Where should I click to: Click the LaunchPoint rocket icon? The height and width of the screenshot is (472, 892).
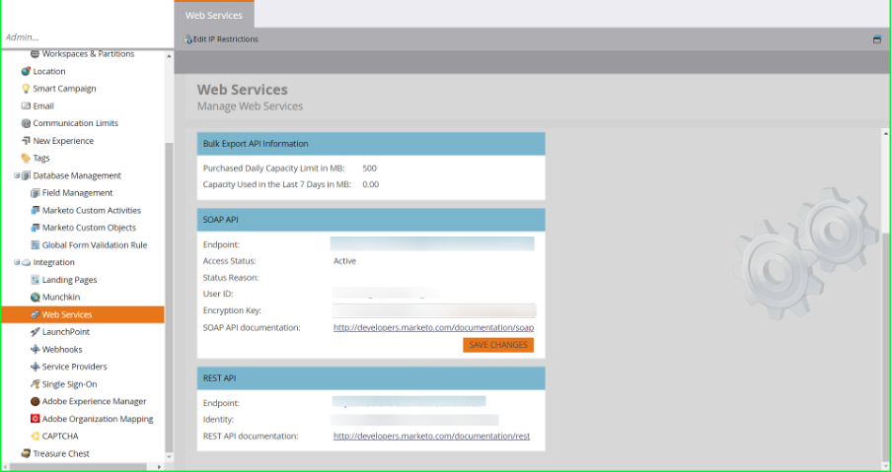35,332
